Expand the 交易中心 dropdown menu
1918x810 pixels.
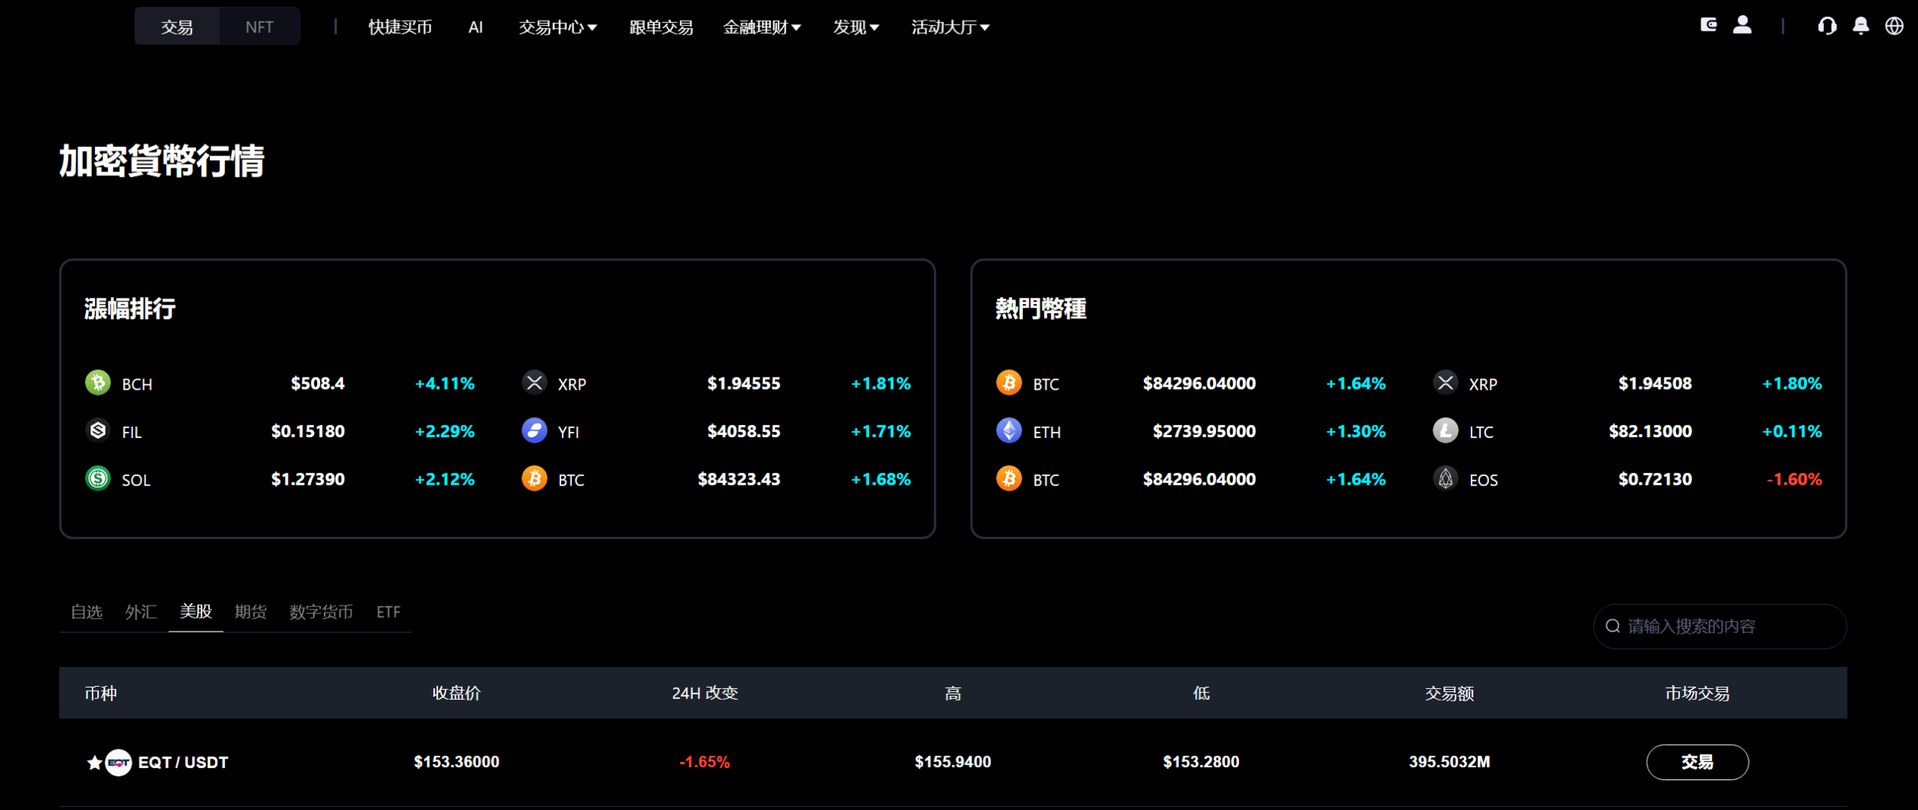pos(557,27)
